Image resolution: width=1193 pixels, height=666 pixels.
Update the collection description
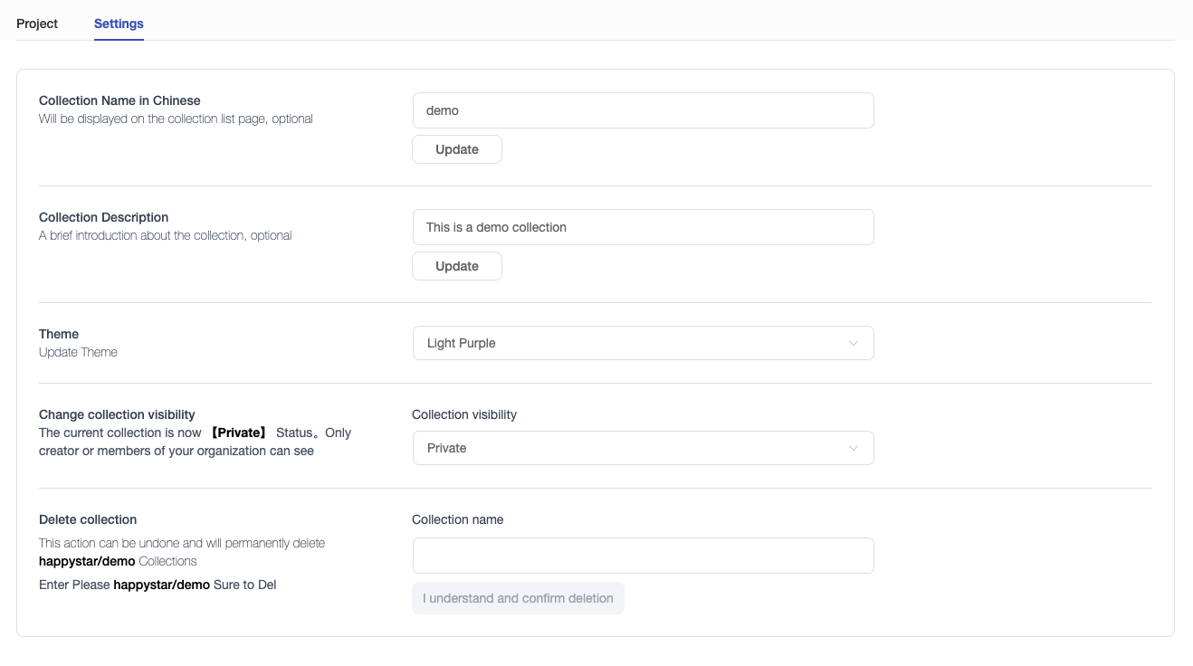pos(457,265)
